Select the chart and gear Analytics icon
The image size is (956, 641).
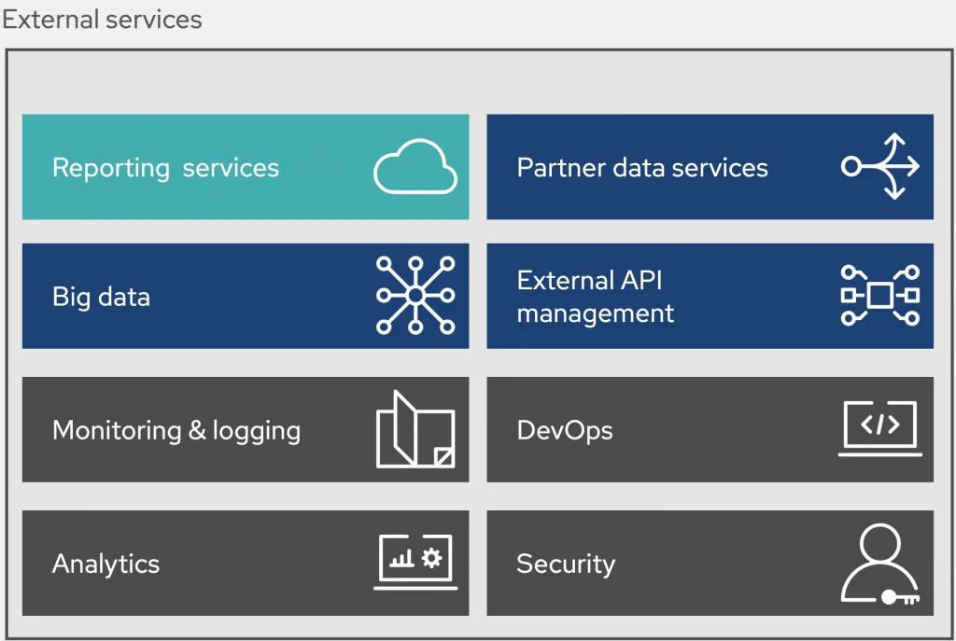pos(415,563)
